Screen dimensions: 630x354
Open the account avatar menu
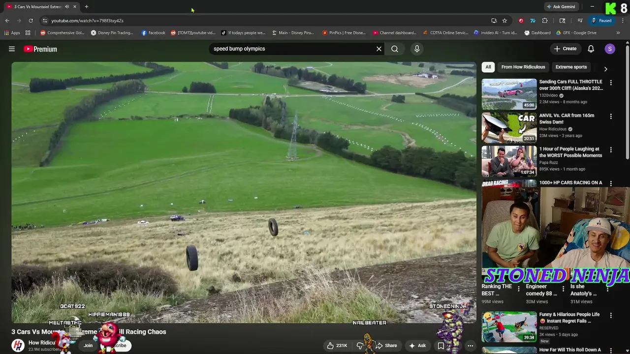(x=610, y=49)
